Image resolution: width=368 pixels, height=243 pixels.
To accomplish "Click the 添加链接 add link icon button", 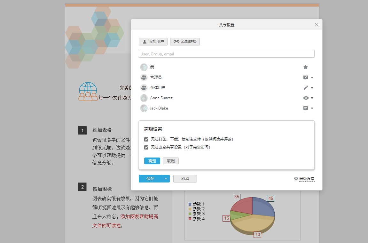I will click(x=185, y=41).
